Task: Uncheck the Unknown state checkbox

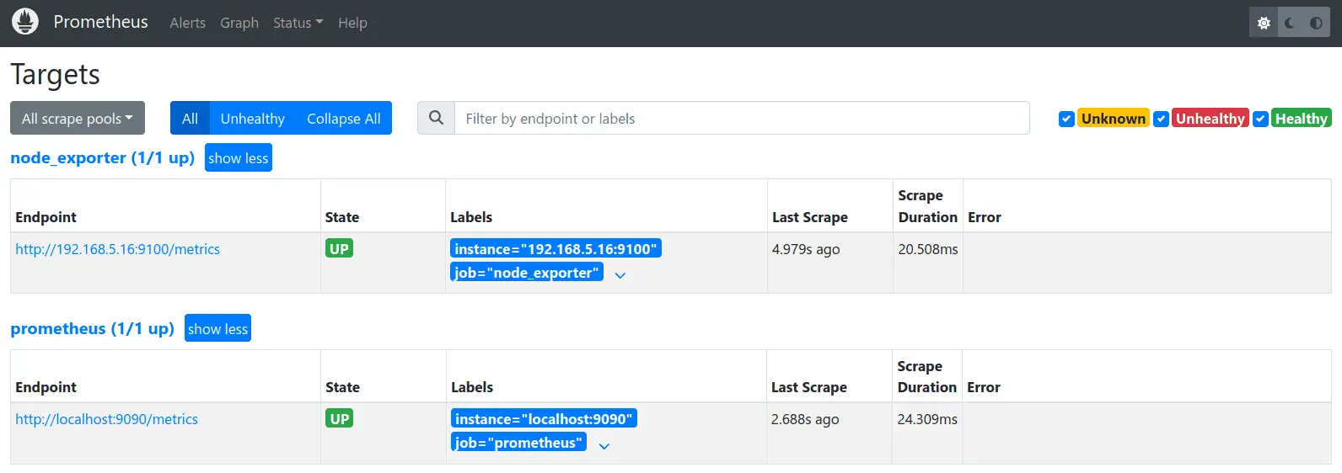Action: [1066, 119]
